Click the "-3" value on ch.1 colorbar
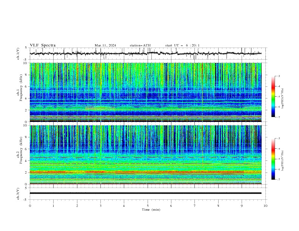 point(279,76)
